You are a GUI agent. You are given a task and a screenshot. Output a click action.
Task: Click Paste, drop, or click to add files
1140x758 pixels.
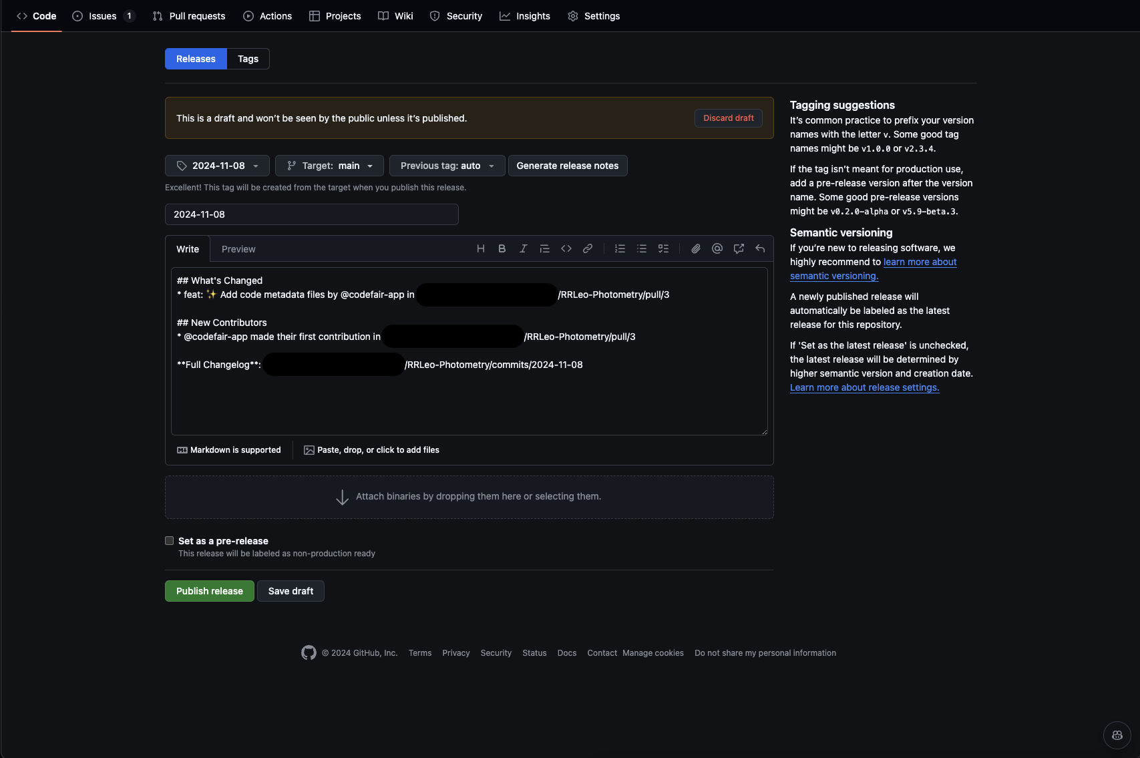372,450
